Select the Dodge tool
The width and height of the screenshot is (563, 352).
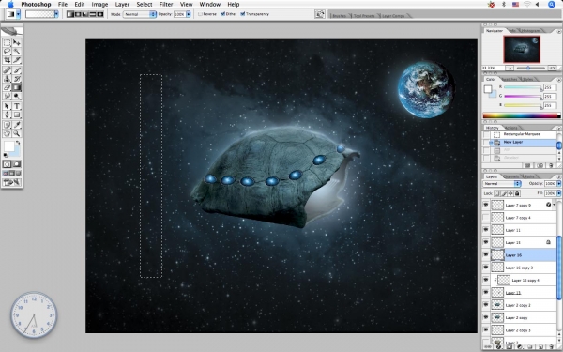[17, 96]
